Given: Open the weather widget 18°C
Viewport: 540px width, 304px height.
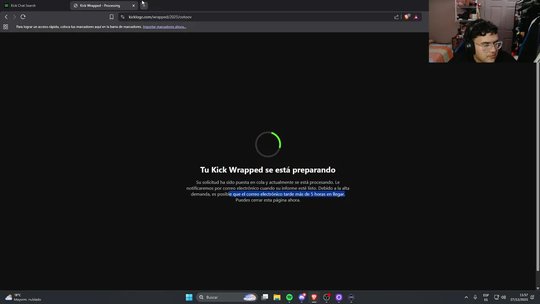Looking at the screenshot, I should coord(23,297).
